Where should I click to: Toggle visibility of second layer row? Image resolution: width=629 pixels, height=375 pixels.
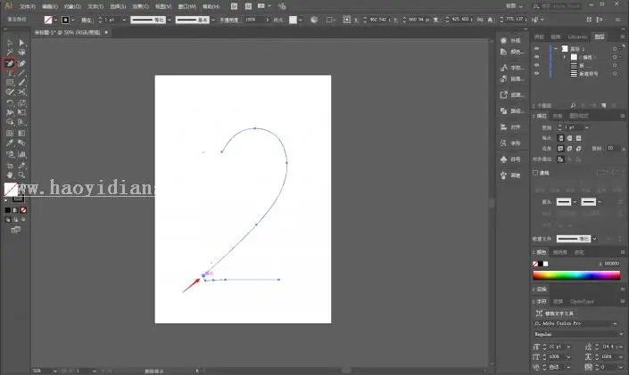click(537, 57)
